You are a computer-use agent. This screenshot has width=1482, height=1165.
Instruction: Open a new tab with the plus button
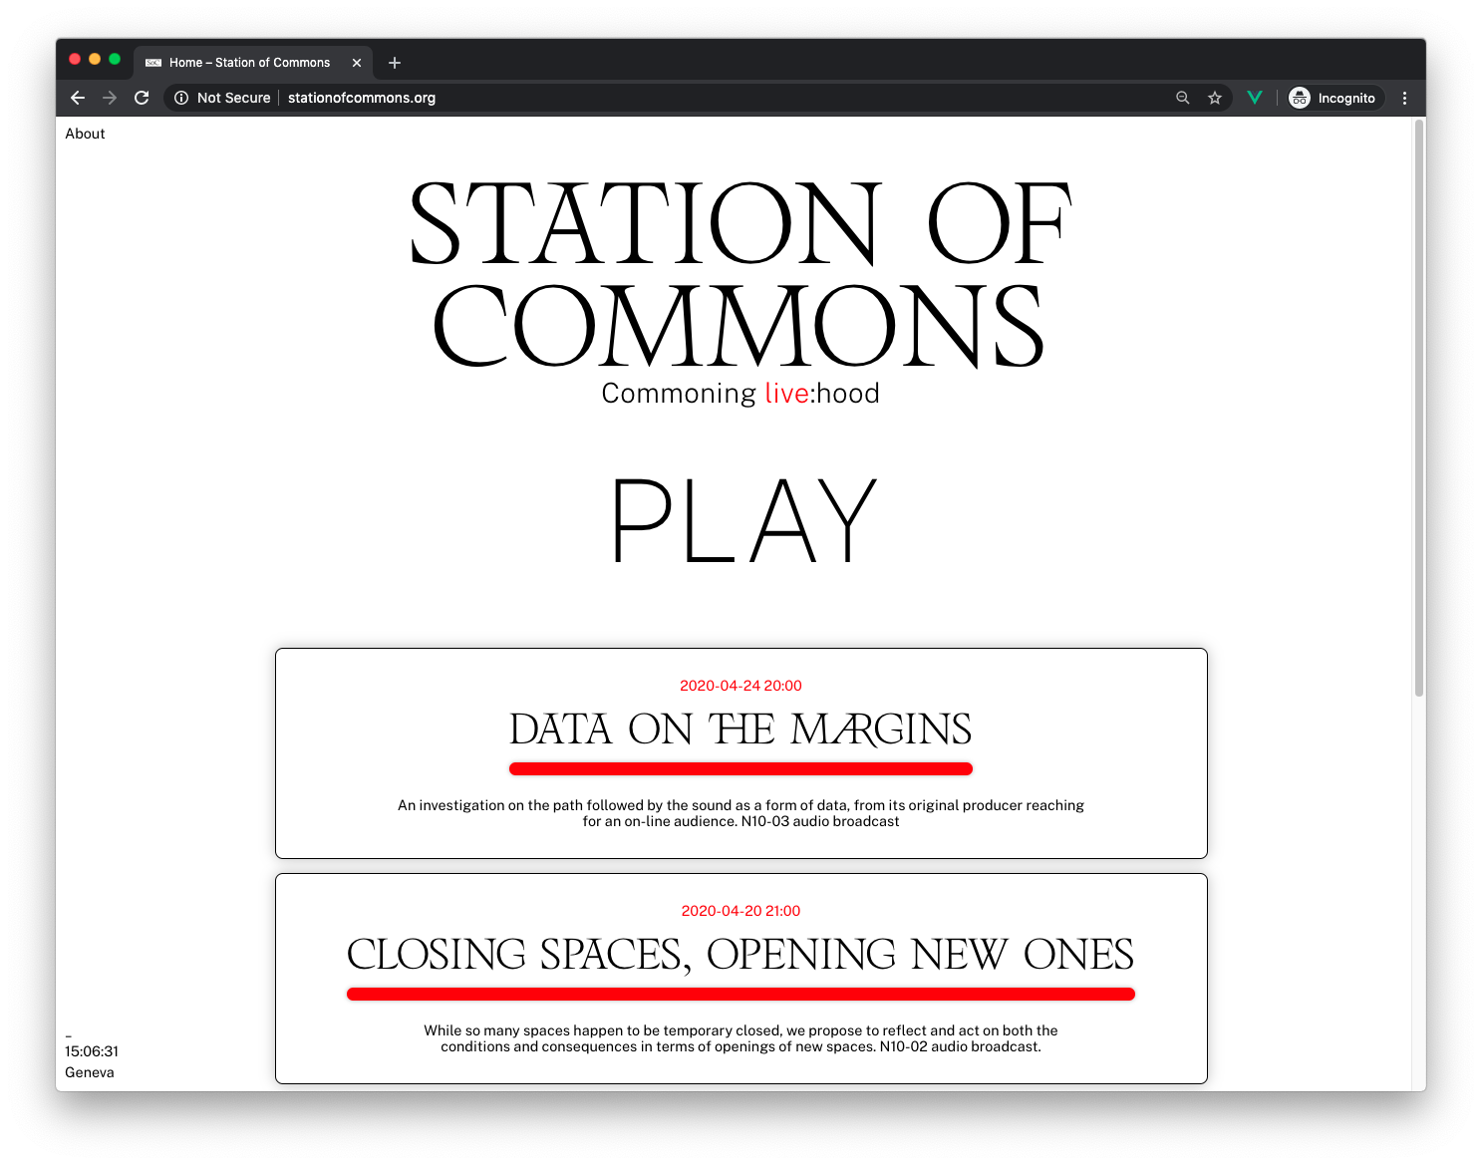395,63
